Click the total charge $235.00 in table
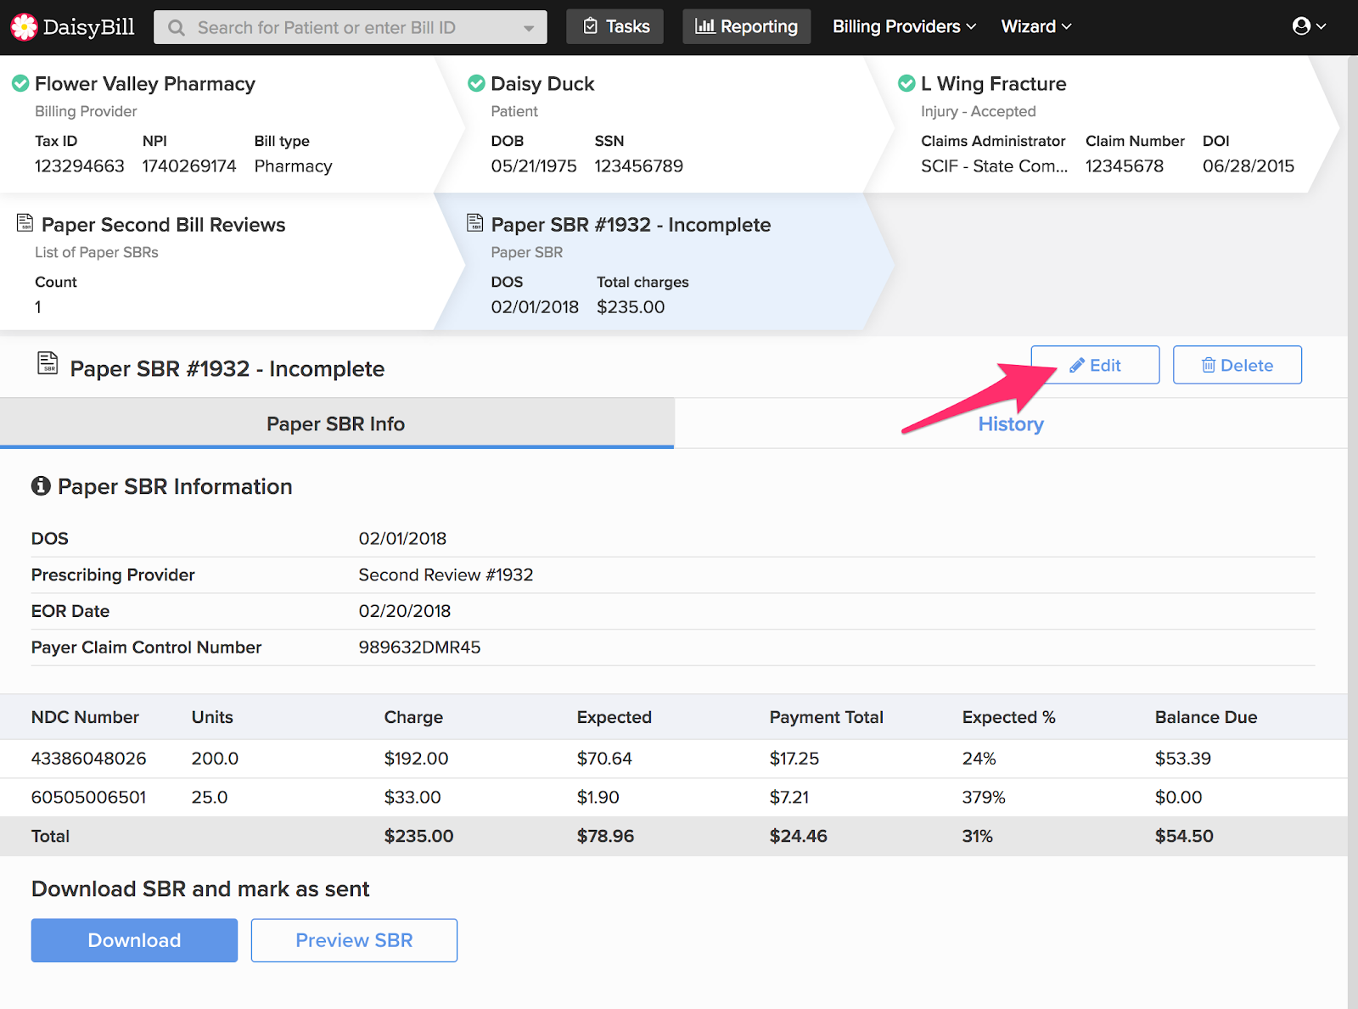Image resolution: width=1358 pixels, height=1009 pixels. (x=418, y=837)
